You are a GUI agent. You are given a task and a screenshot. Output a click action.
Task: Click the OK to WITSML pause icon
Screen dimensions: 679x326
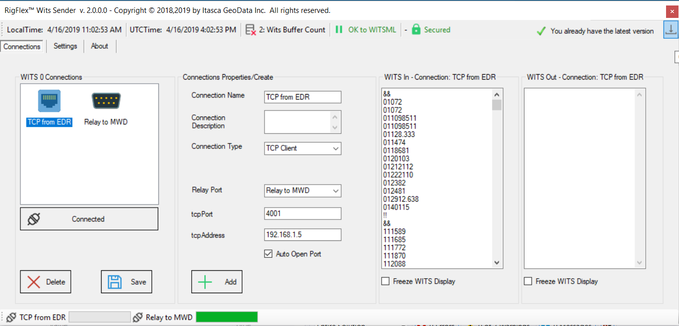click(x=339, y=30)
